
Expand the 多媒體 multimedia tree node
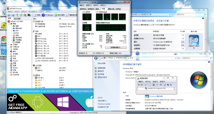(9, 54)
